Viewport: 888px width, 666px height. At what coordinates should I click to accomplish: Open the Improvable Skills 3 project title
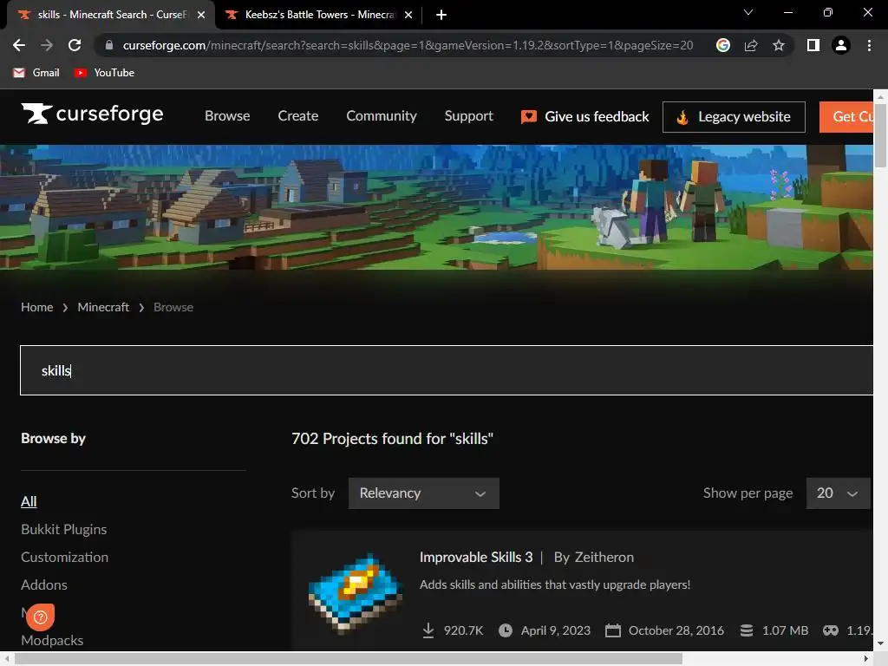pos(476,558)
